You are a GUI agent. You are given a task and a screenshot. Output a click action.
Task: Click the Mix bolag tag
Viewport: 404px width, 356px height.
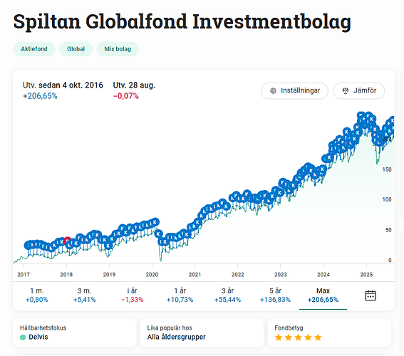point(118,49)
